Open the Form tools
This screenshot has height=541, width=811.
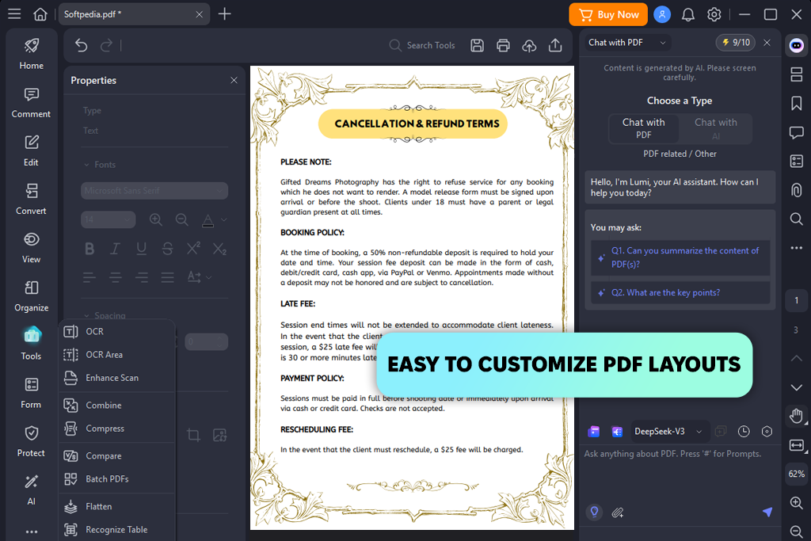(31, 393)
